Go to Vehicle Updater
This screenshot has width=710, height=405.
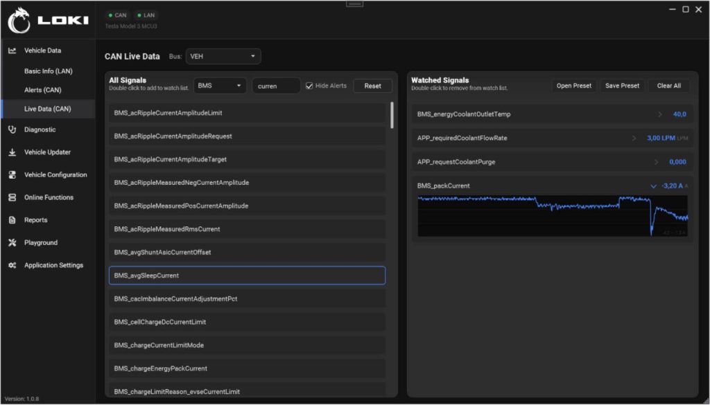coord(48,152)
